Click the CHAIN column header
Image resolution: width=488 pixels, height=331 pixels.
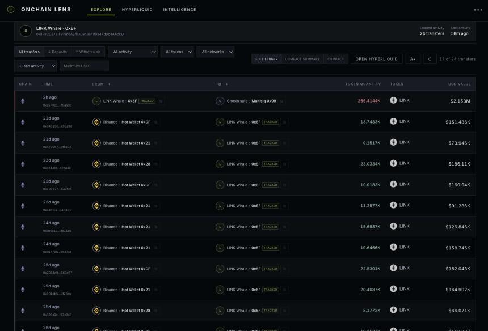pyautogui.click(x=25, y=84)
